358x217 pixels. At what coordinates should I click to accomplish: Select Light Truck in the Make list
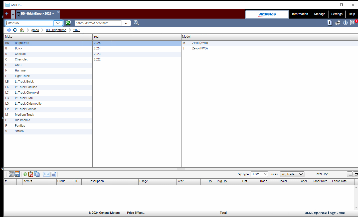[x=48, y=76]
